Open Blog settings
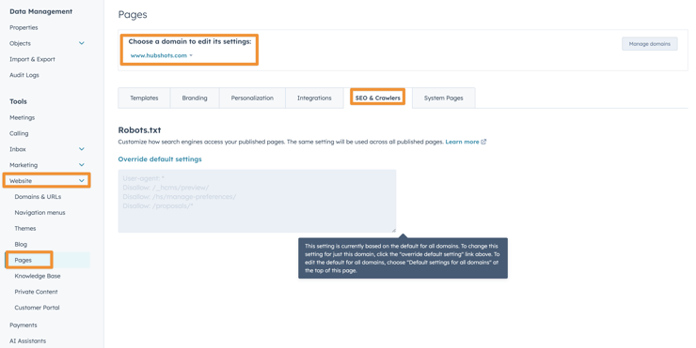This screenshot has width=696, height=348. 21,245
